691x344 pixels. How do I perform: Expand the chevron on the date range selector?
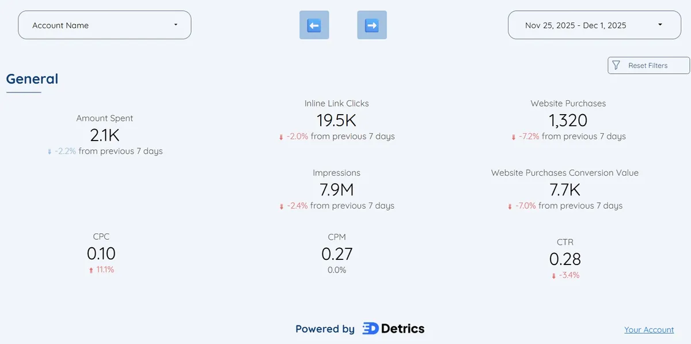tap(659, 25)
